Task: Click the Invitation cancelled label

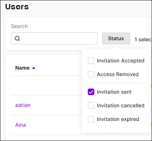Action: tap(121, 105)
